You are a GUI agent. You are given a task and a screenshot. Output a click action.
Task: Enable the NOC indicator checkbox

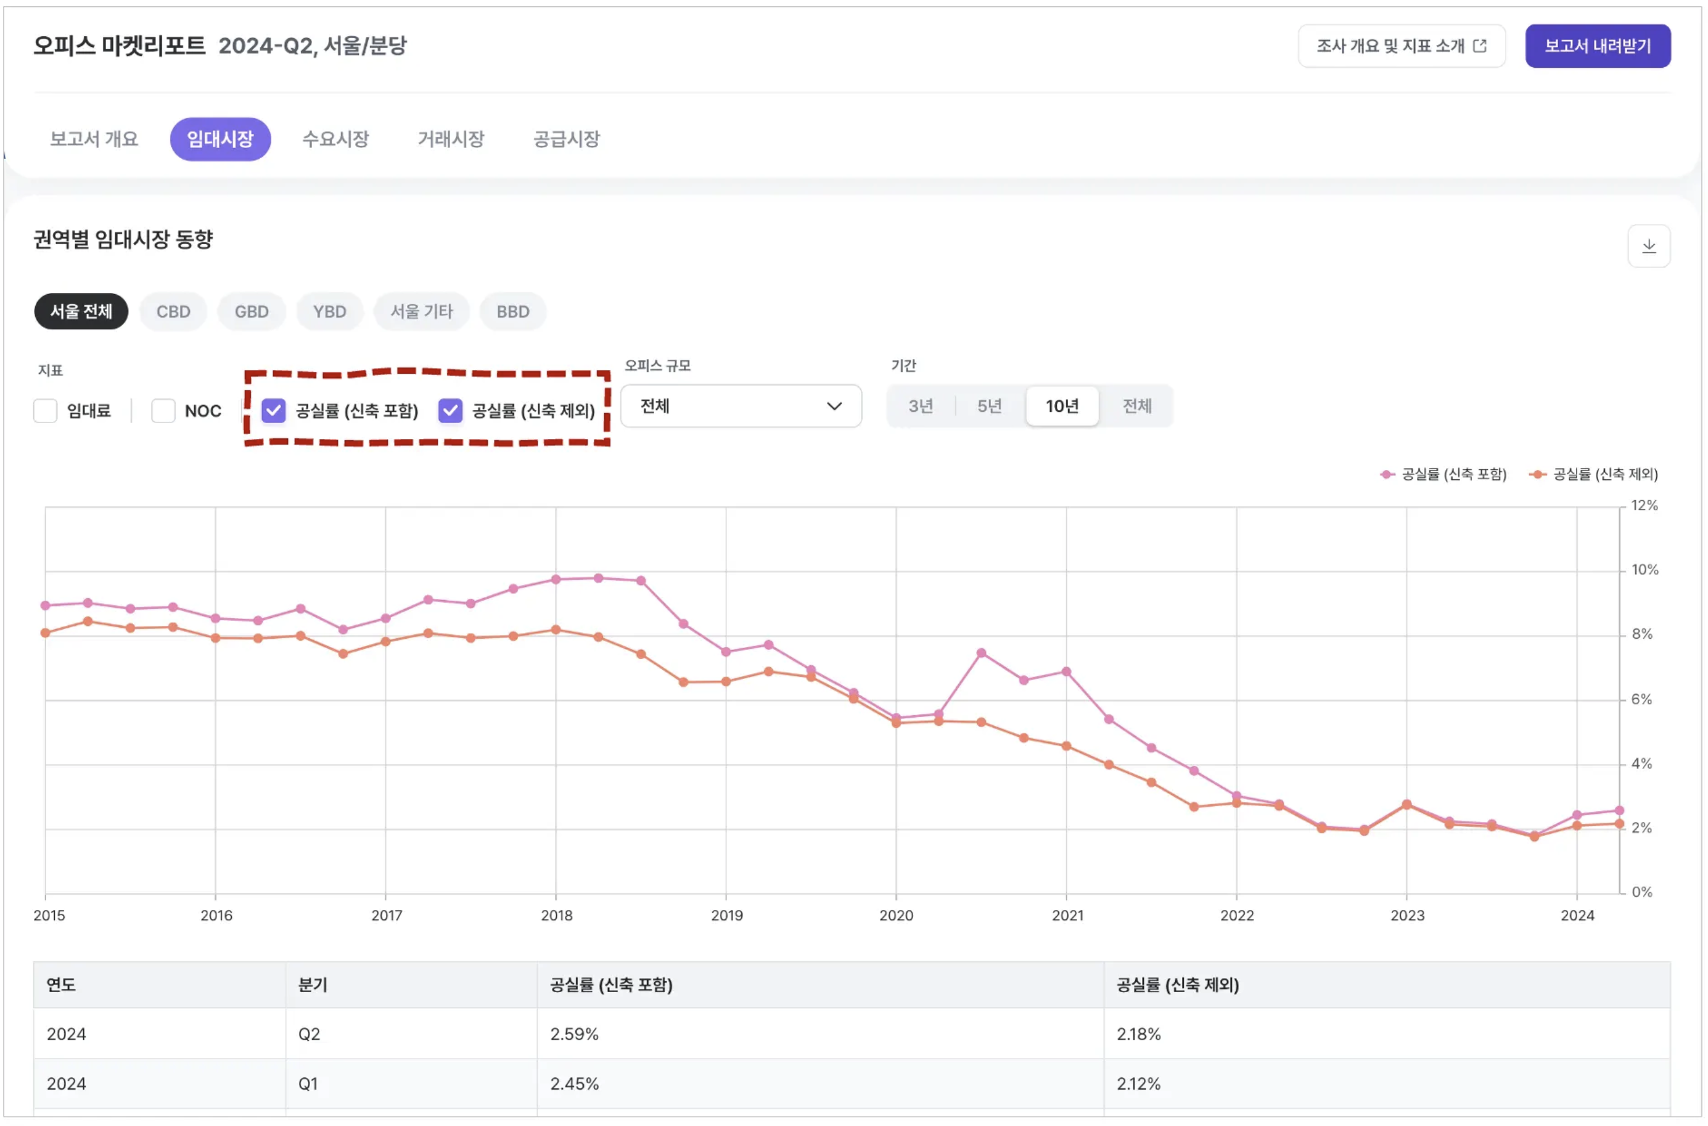[163, 411]
